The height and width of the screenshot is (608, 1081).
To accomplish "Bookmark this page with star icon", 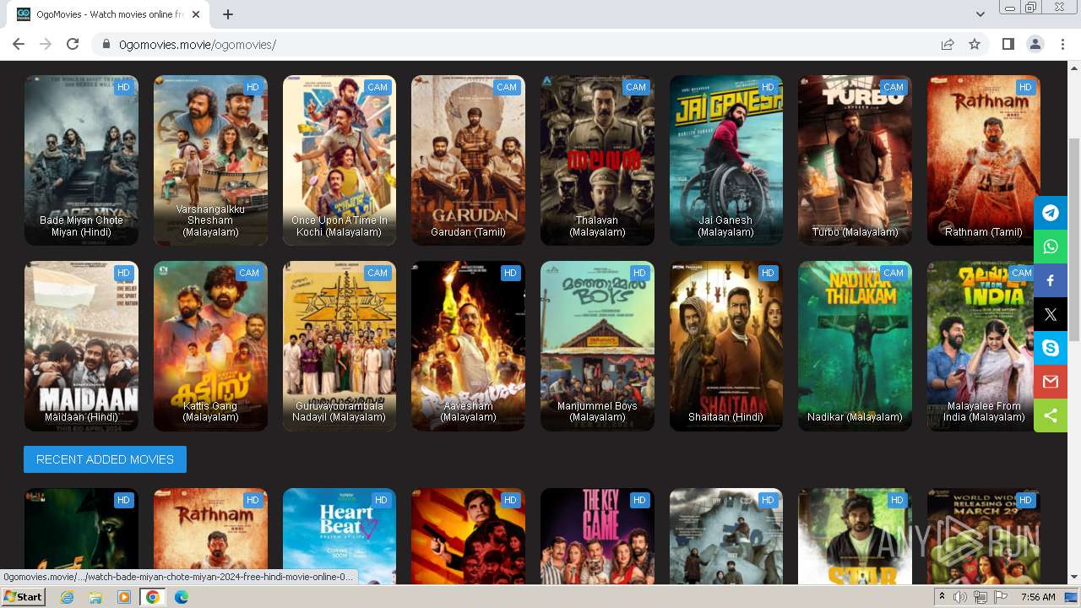I will [975, 44].
